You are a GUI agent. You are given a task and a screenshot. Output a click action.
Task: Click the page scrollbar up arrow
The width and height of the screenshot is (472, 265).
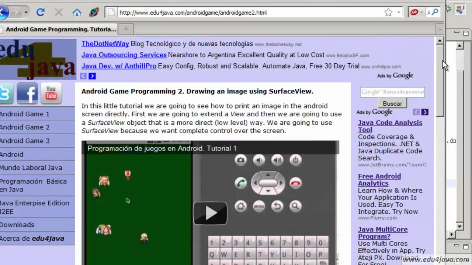pyautogui.click(x=440, y=41)
